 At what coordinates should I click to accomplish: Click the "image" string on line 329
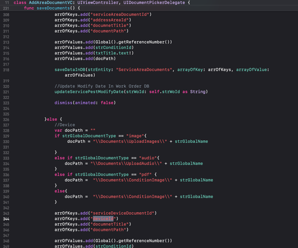(x=135, y=136)
